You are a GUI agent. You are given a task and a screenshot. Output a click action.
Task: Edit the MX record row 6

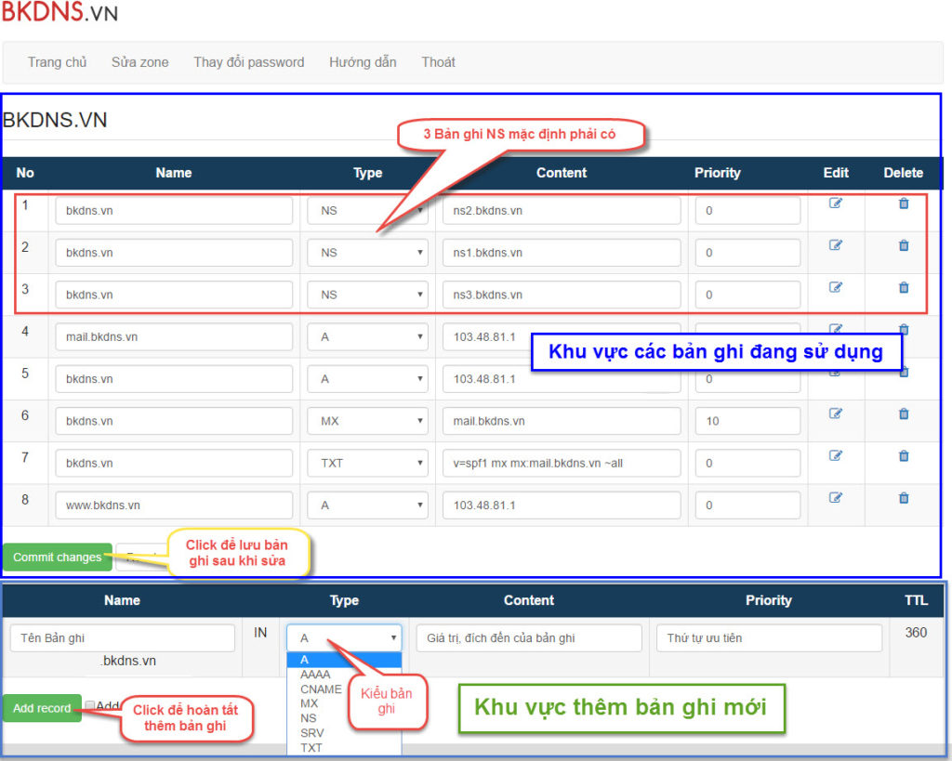point(835,413)
